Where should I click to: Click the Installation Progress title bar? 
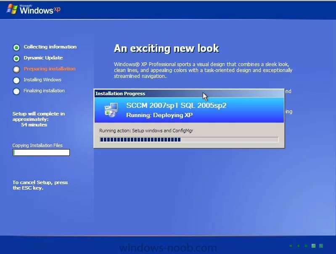click(x=189, y=94)
